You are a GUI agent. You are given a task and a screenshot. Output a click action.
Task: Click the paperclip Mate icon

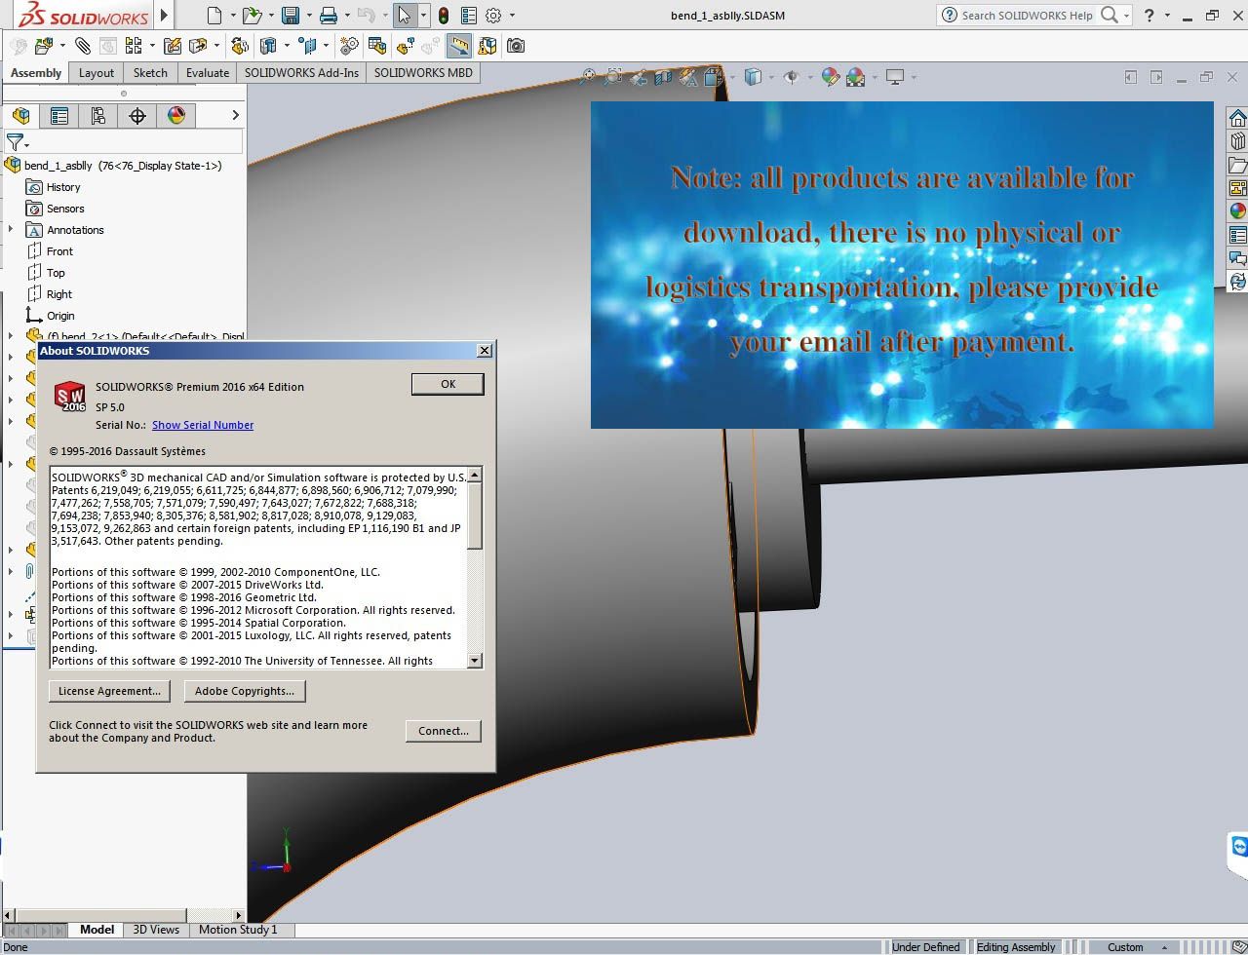83,45
